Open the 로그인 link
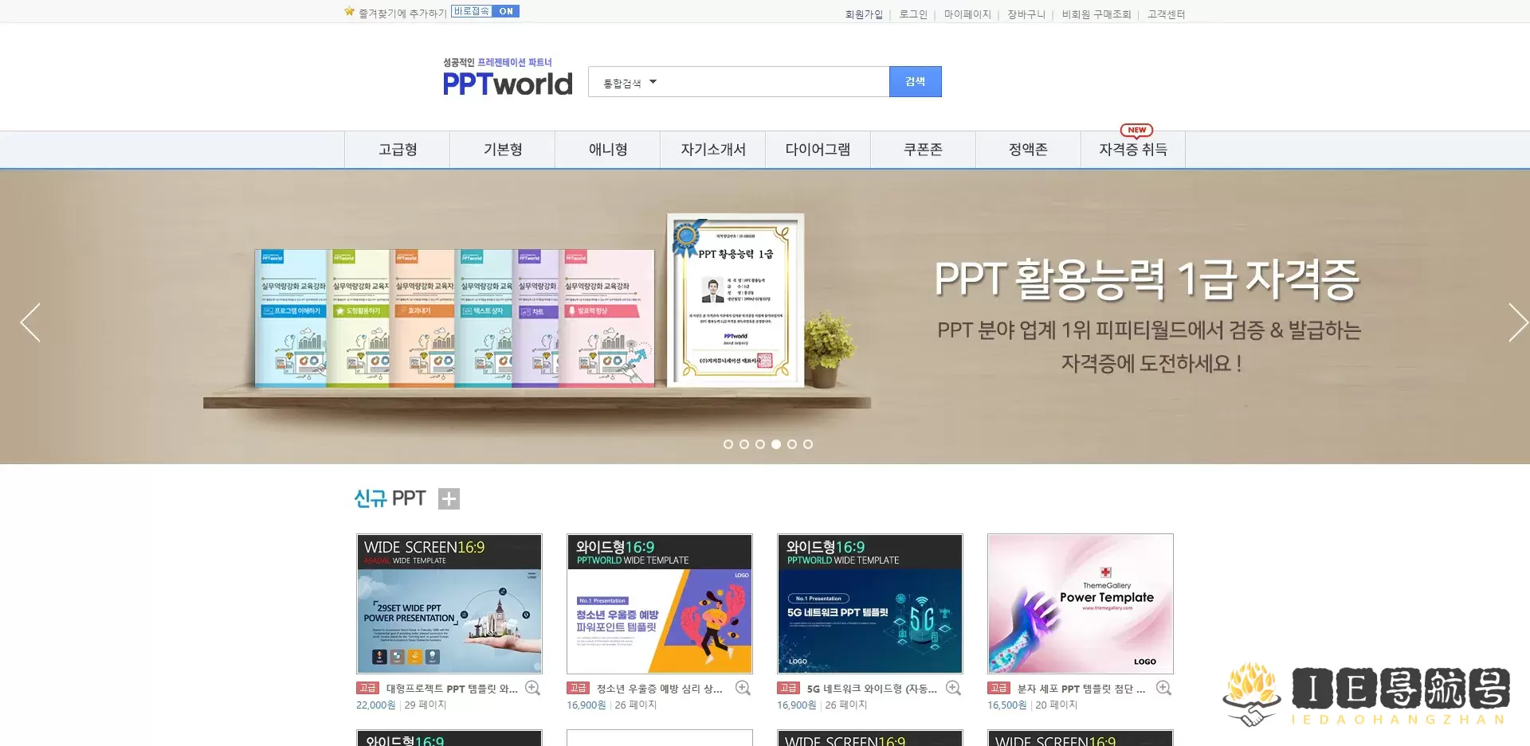The image size is (1530, 746). [913, 14]
